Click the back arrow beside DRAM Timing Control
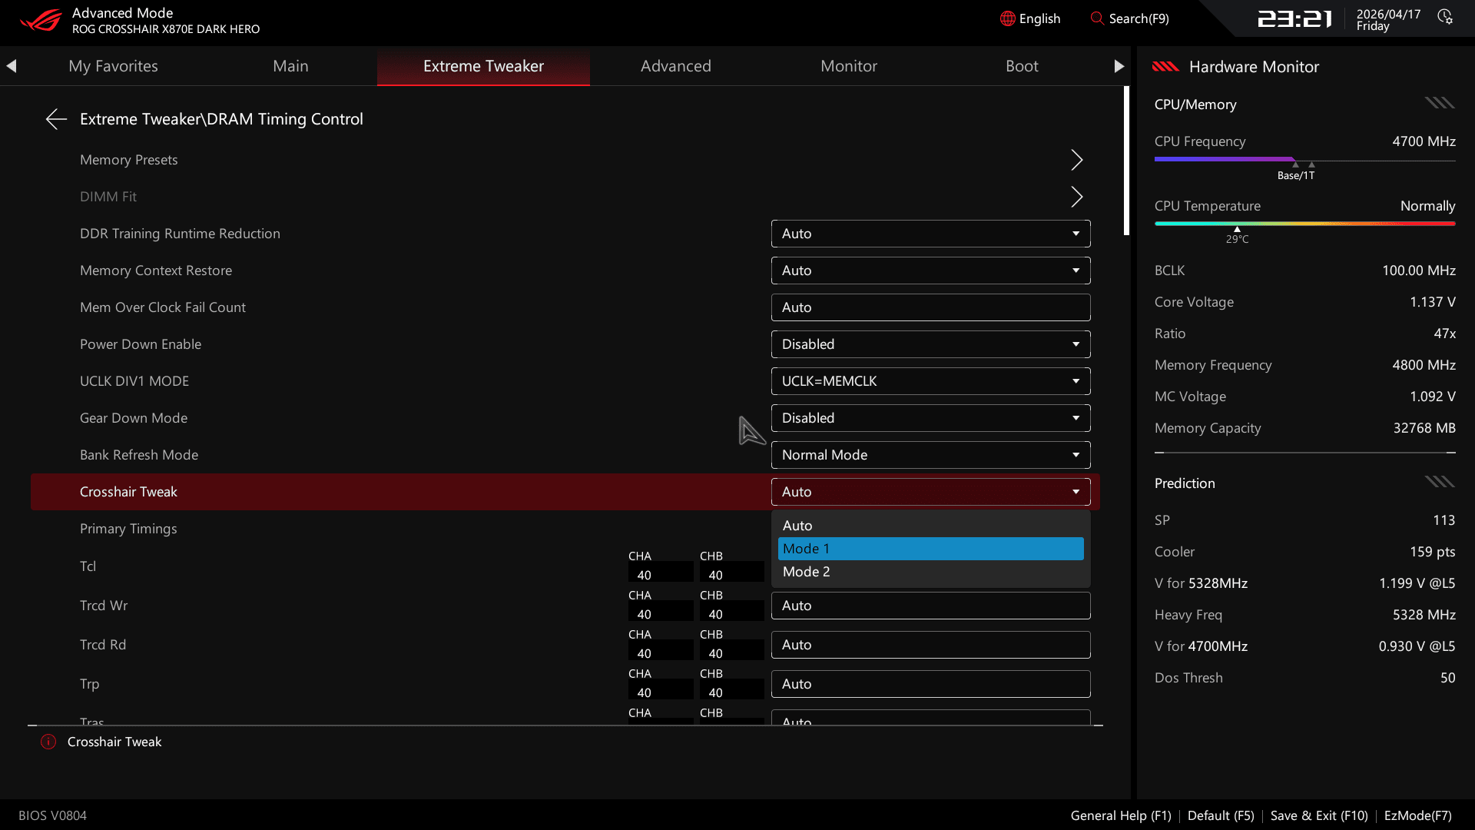Viewport: 1475px width, 830px height. [56, 119]
